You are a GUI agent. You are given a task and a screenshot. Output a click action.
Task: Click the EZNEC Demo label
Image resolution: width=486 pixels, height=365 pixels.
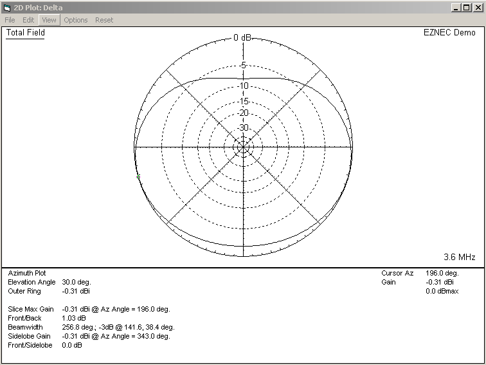449,33
